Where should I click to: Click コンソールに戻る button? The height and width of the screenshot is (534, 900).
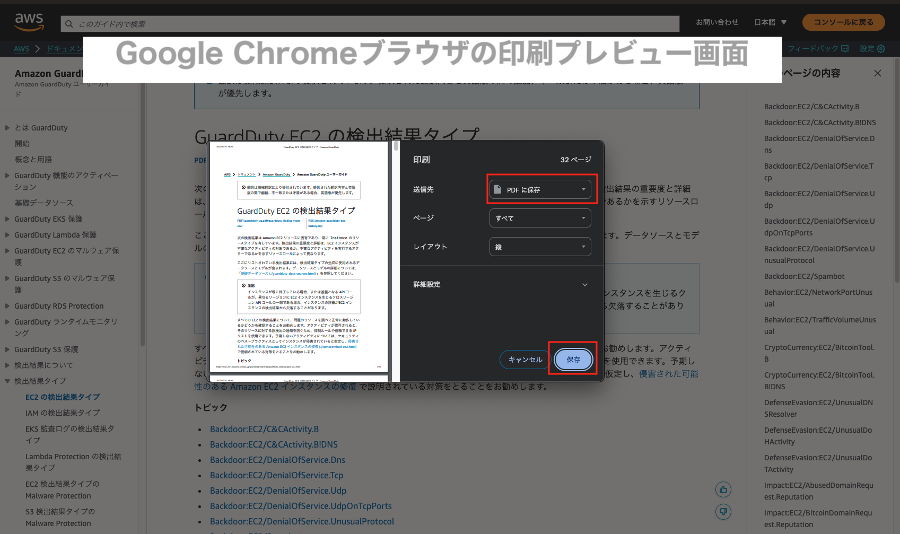pyautogui.click(x=843, y=22)
